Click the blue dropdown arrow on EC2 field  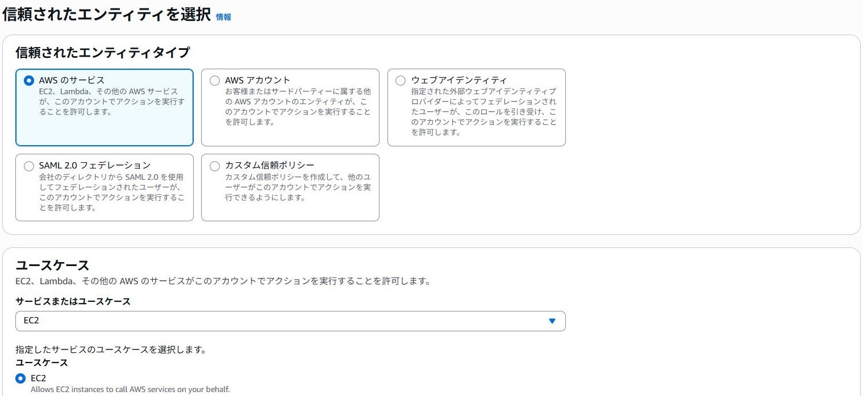tap(552, 321)
